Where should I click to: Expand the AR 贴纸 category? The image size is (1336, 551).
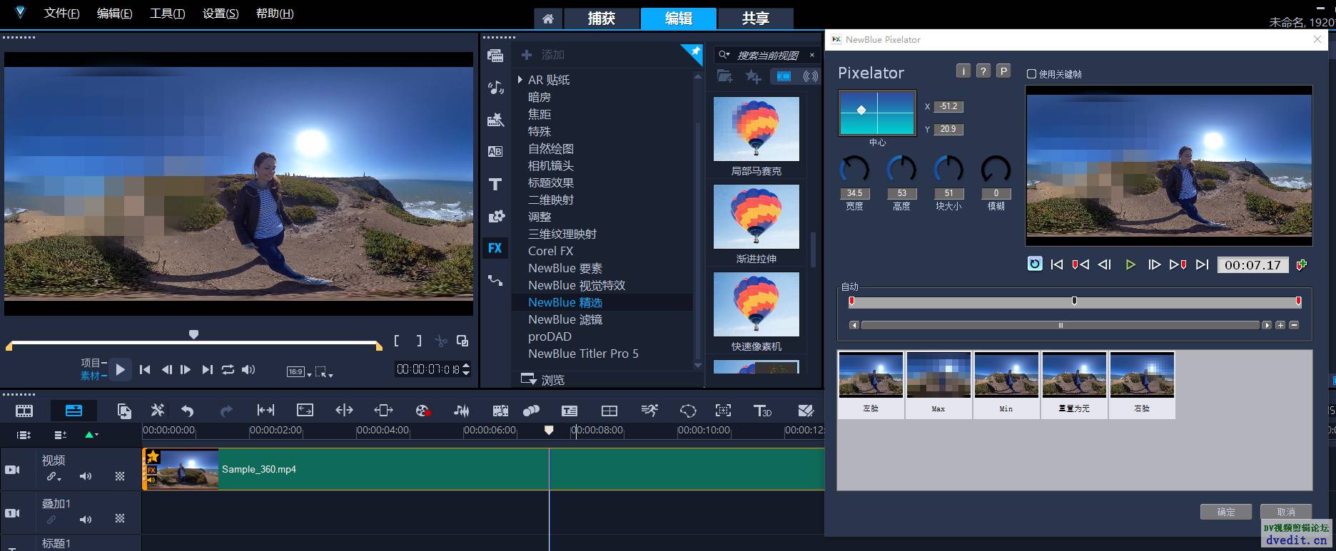(x=520, y=80)
